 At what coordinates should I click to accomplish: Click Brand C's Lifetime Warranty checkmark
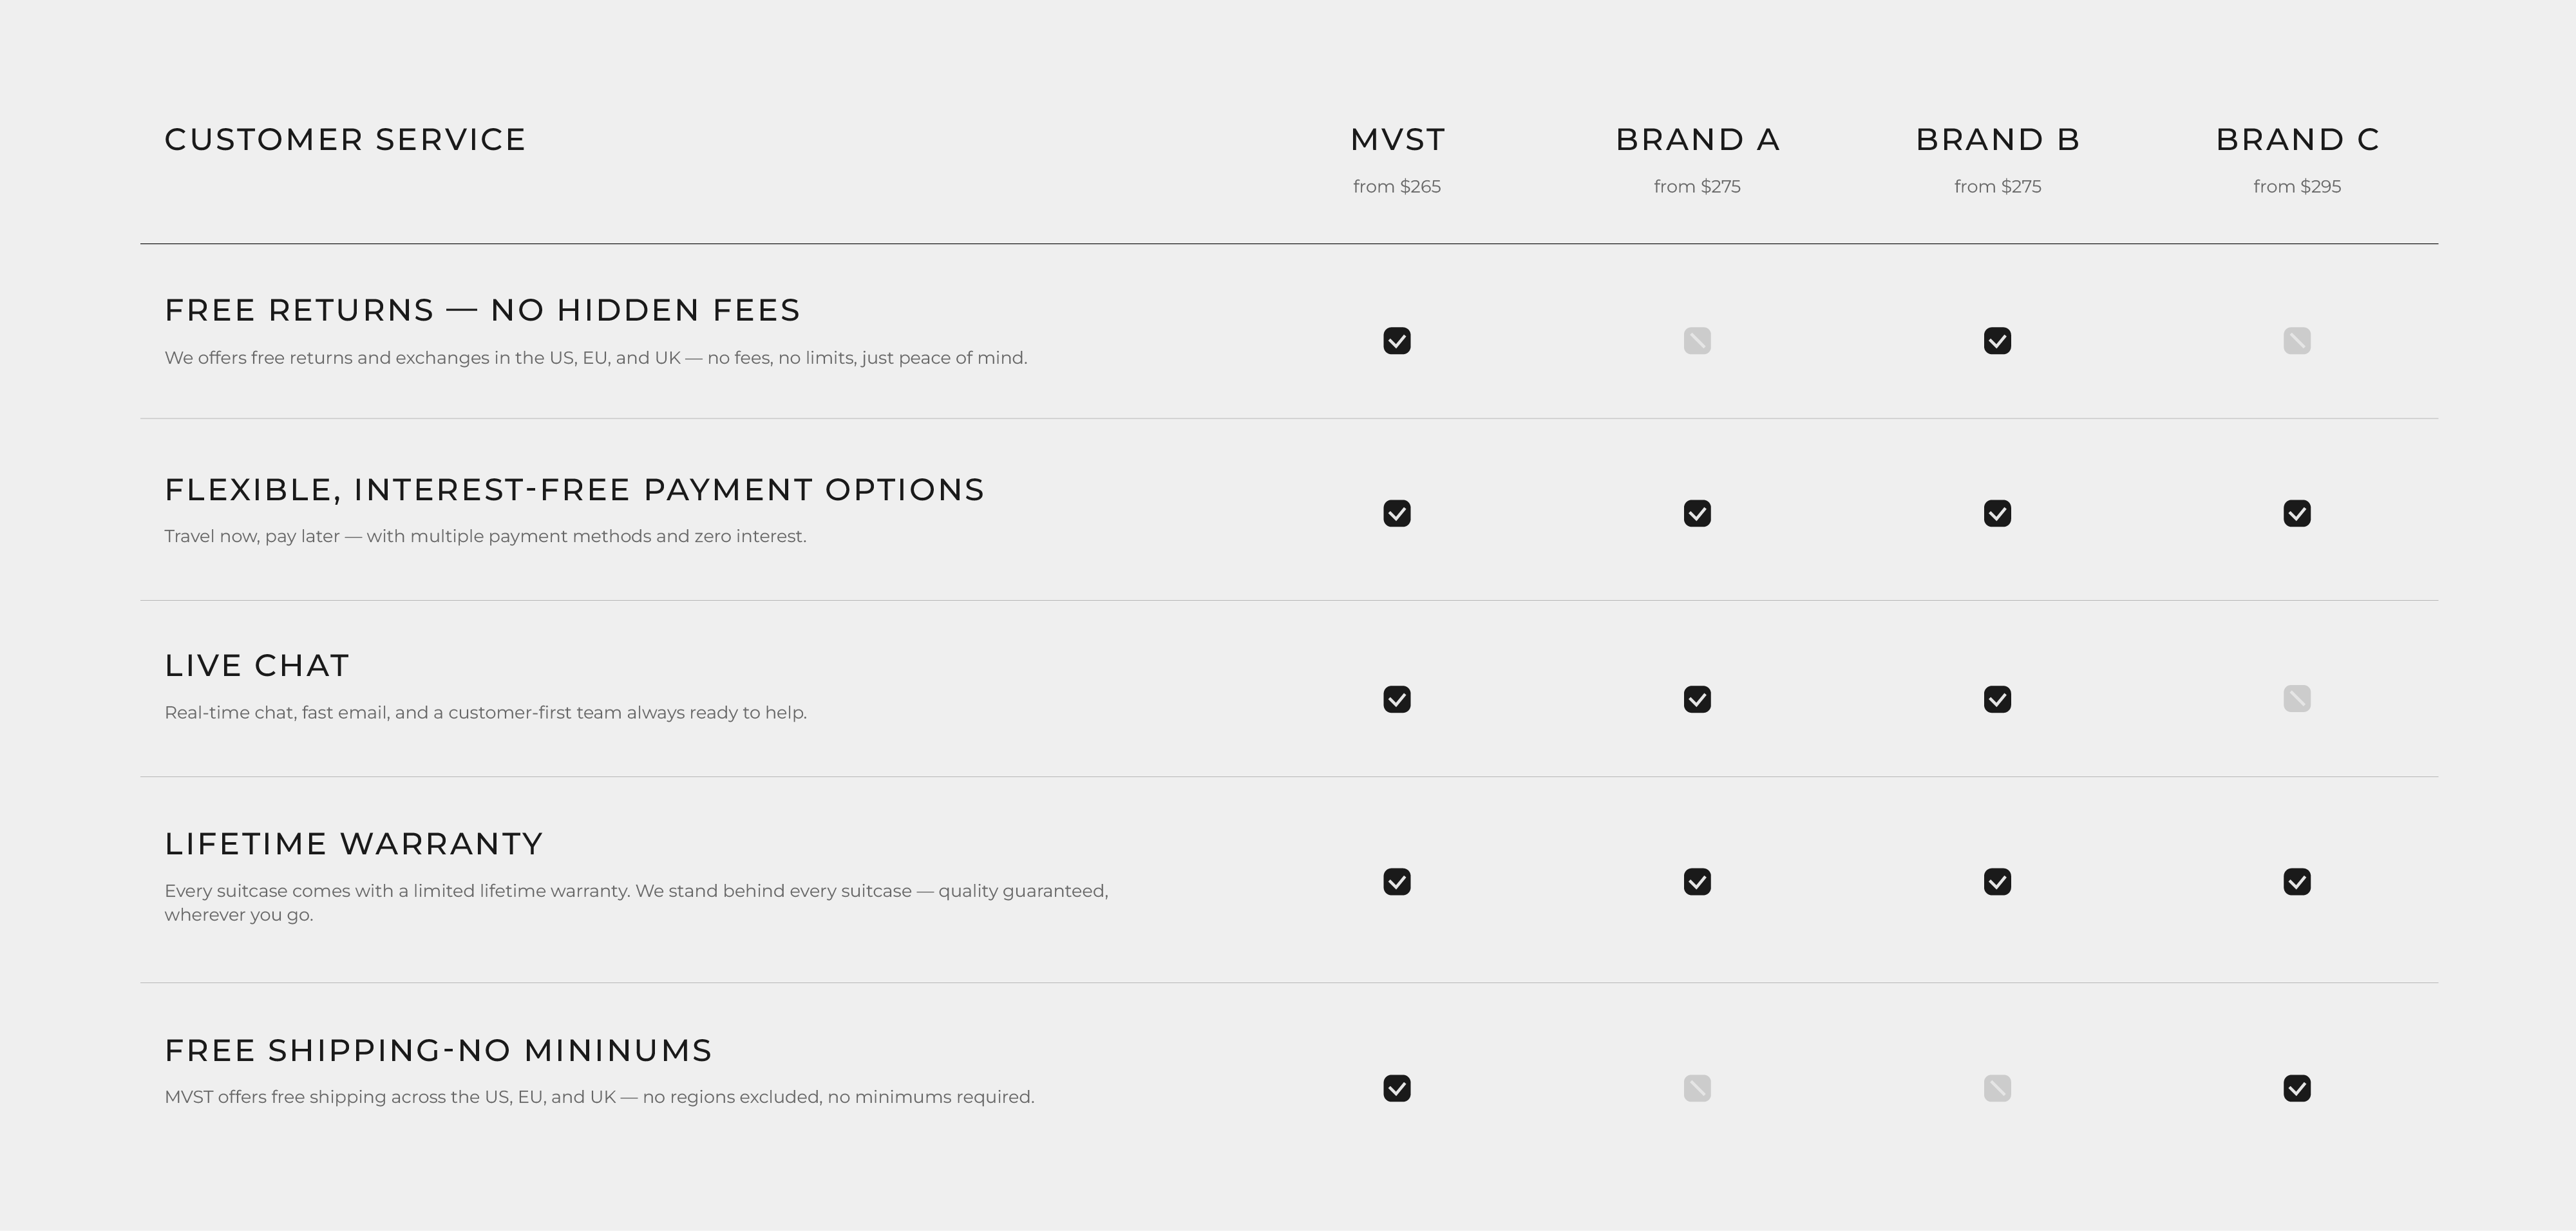coord(2297,882)
